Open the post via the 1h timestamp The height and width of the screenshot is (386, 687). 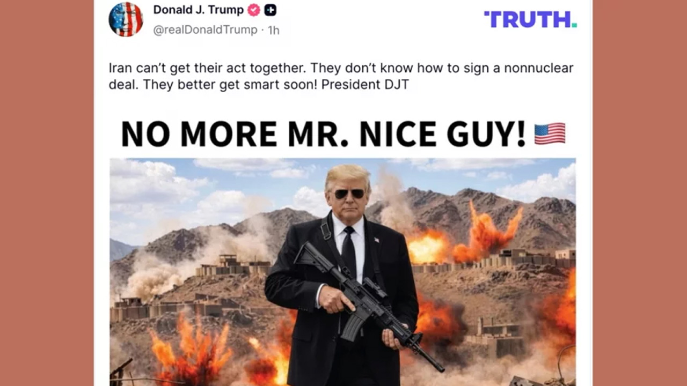click(x=274, y=31)
